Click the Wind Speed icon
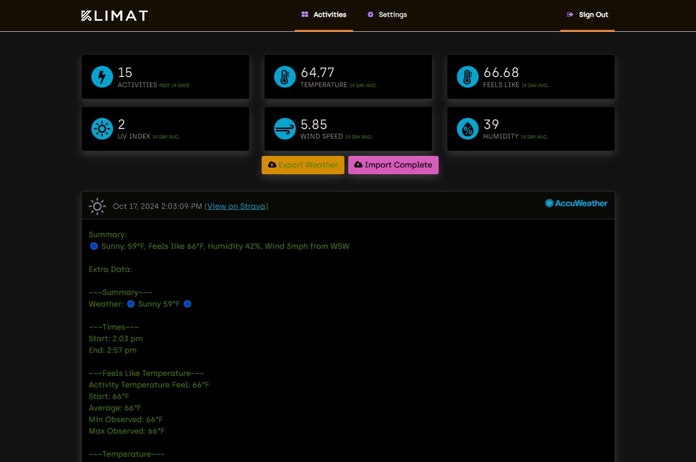The width and height of the screenshot is (696, 462). tap(285, 128)
